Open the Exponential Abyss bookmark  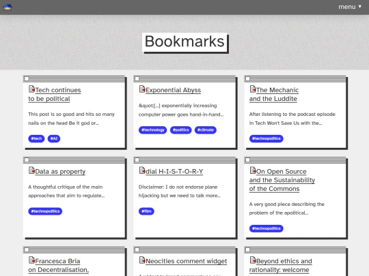point(173,90)
